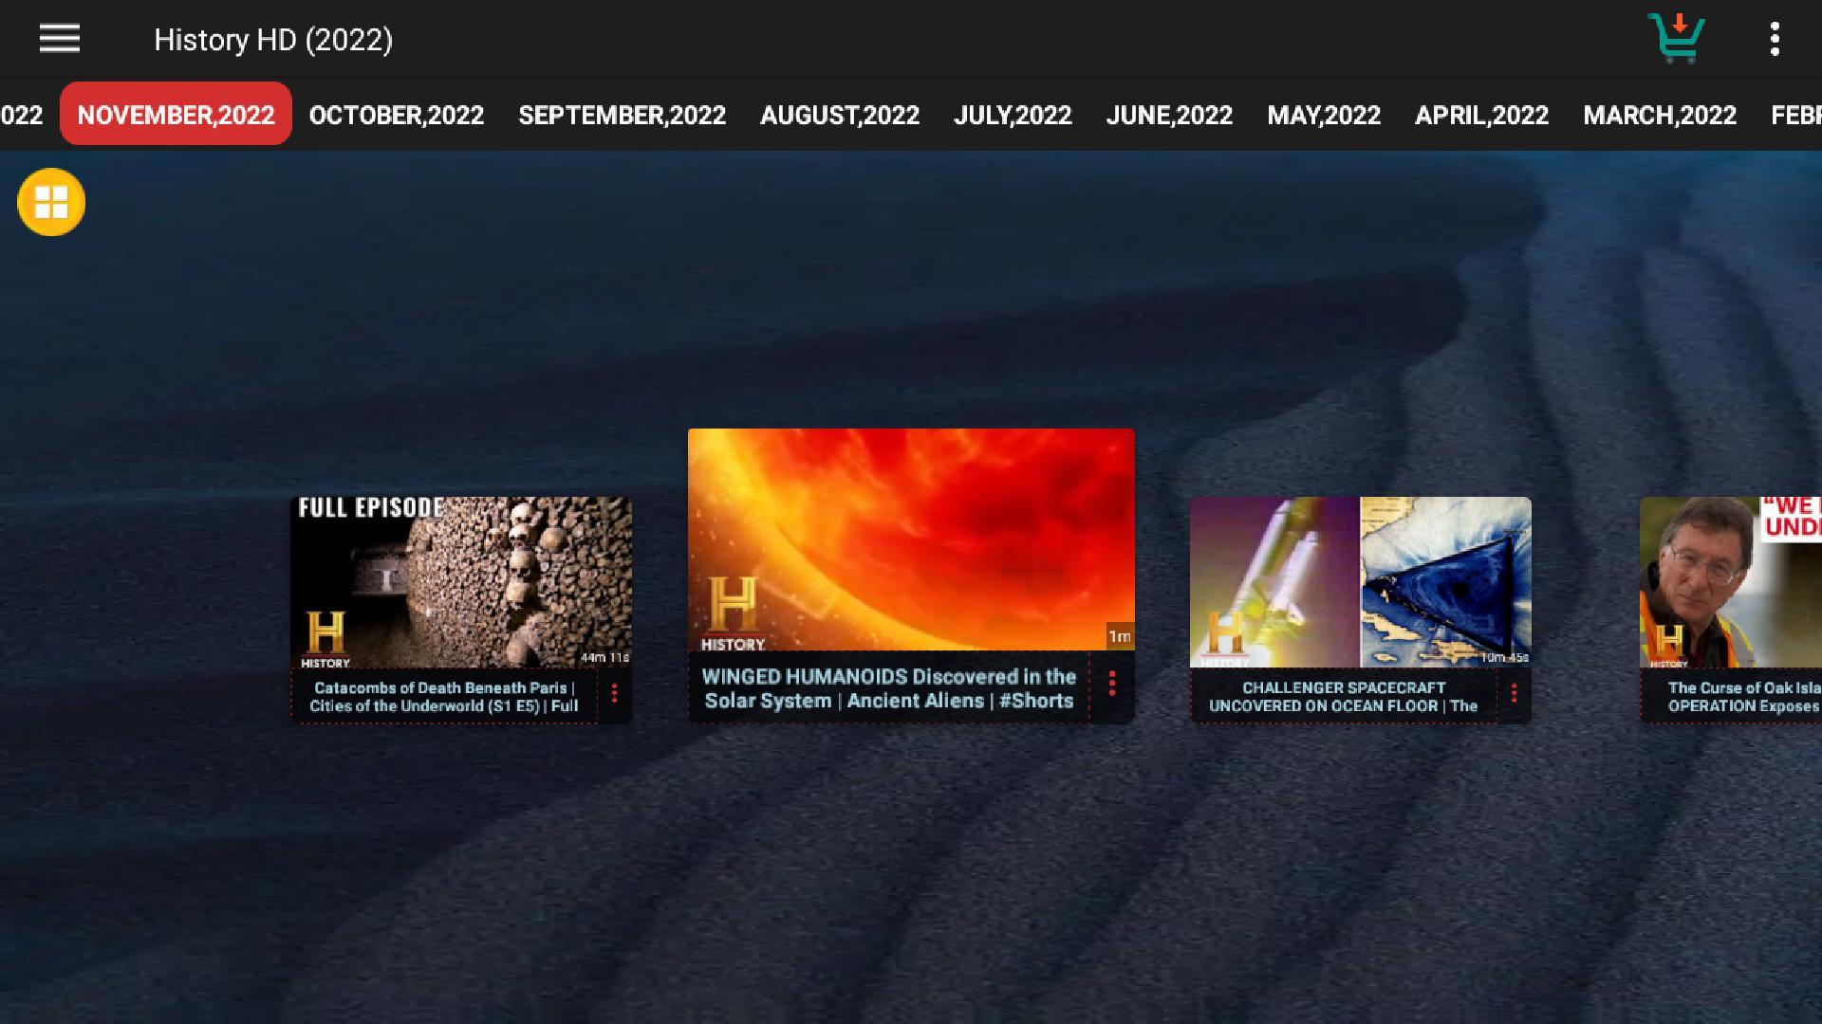Play the Catacombs of Death thumbnail

pos(461,582)
